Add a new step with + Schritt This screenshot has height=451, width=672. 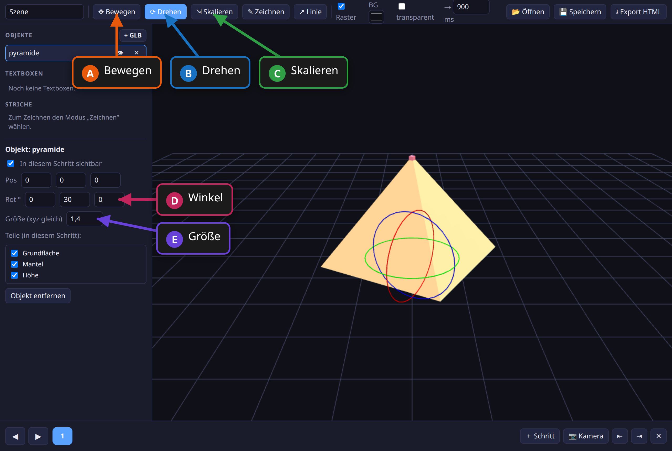click(539, 436)
